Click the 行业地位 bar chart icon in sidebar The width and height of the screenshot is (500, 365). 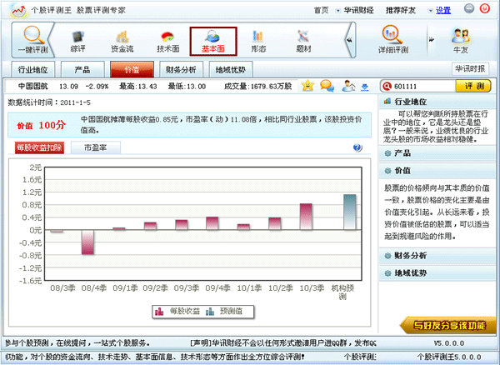[x=387, y=101]
